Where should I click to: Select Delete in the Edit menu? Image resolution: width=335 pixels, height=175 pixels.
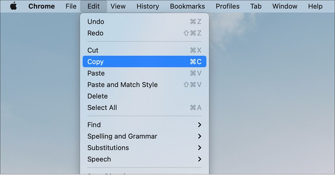coord(144,96)
